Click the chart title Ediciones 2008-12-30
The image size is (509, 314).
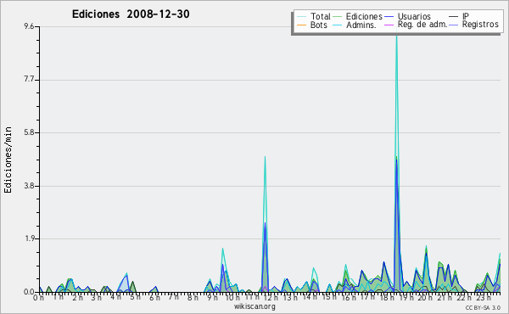coord(131,14)
